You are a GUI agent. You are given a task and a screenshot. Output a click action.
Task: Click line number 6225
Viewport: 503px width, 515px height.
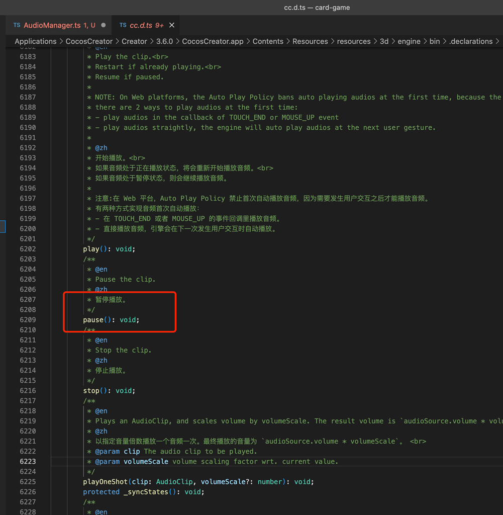tap(28, 482)
